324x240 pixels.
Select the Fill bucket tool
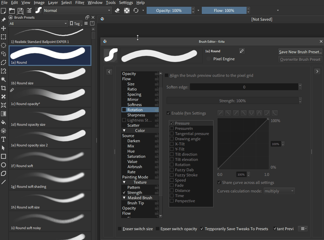pyautogui.click(x=4, y=122)
